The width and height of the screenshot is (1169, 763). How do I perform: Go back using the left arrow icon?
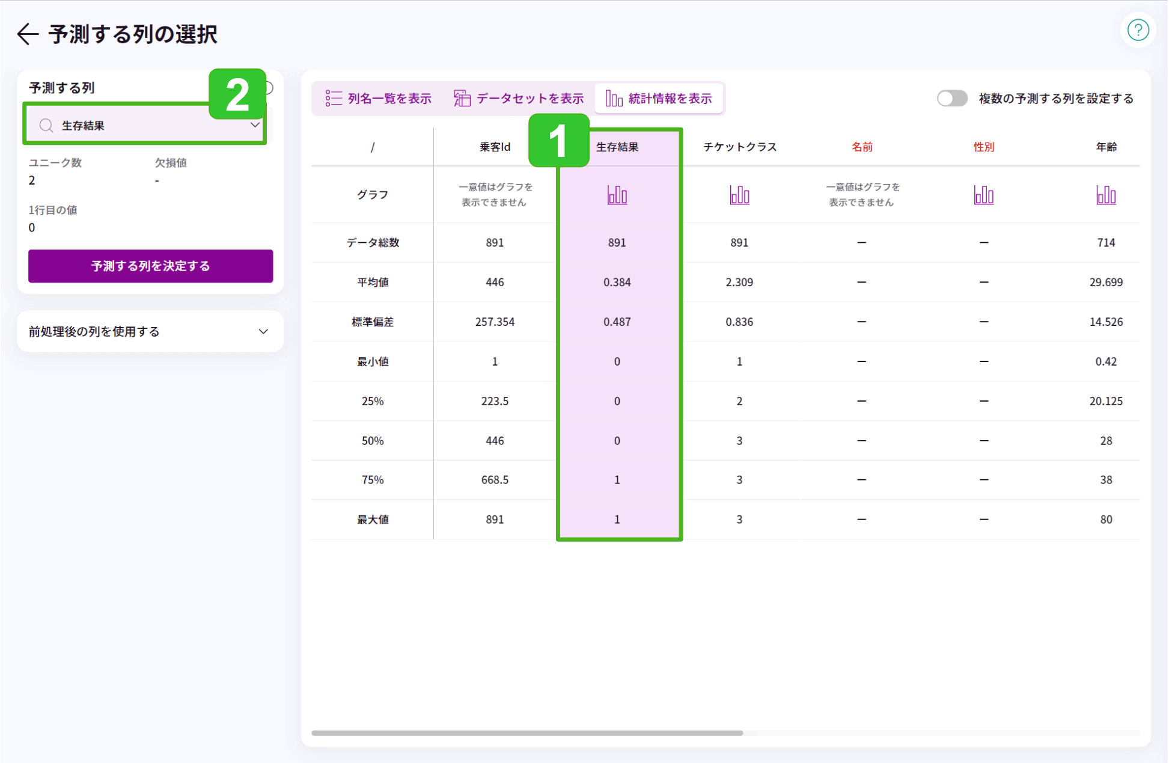pyautogui.click(x=28, y=34)
